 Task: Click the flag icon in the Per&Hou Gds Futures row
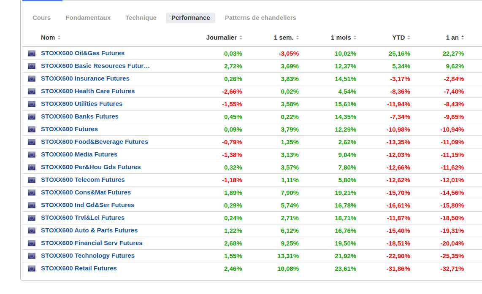click(32, 167)
